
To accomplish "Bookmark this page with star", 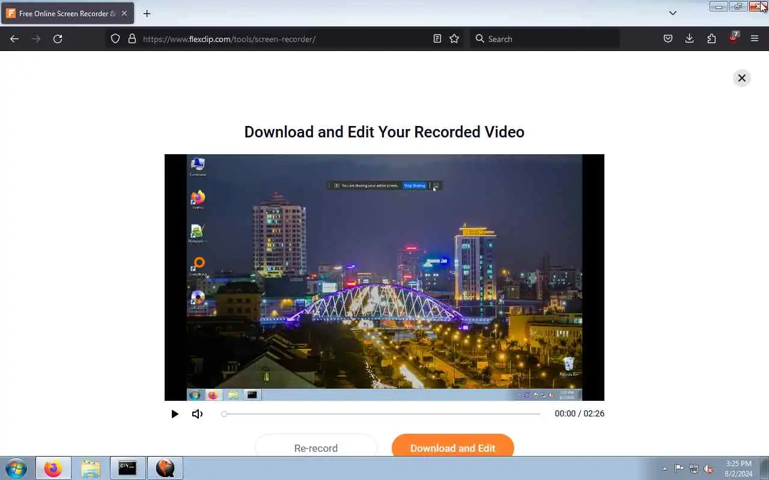I will point(454,39).
